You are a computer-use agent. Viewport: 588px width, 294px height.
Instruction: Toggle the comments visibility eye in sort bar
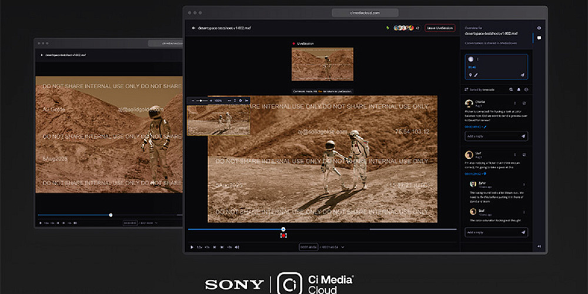(x=526, y=89)
